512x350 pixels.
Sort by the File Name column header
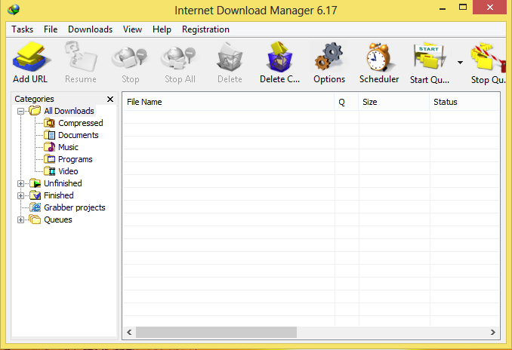point(229,102)
